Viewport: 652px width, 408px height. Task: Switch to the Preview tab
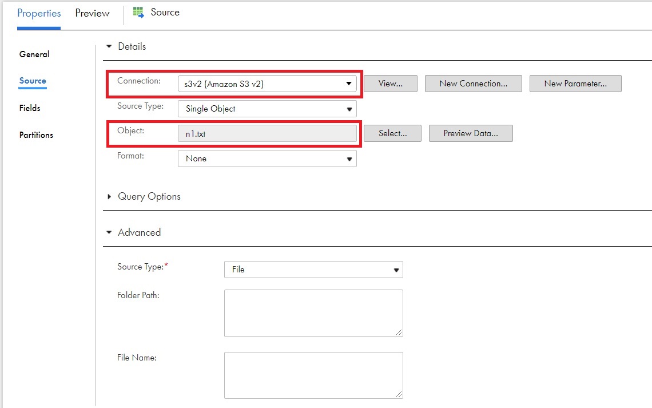[x=92, y=13]
